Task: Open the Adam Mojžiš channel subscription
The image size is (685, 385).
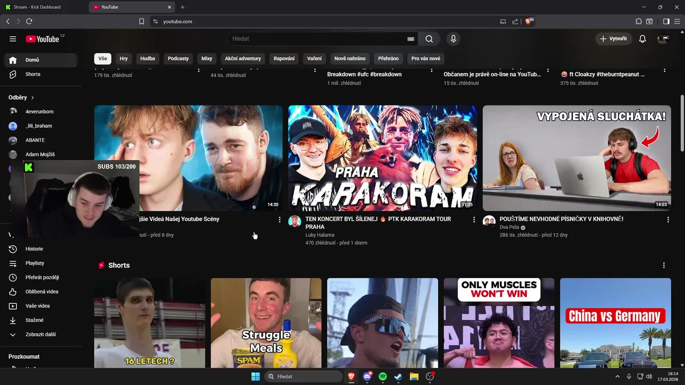Action: (41, 155)
